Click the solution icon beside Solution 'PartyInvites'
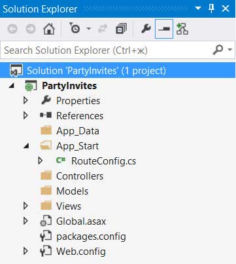This screenshot has height=264, width=236. [x=16, y=70]
